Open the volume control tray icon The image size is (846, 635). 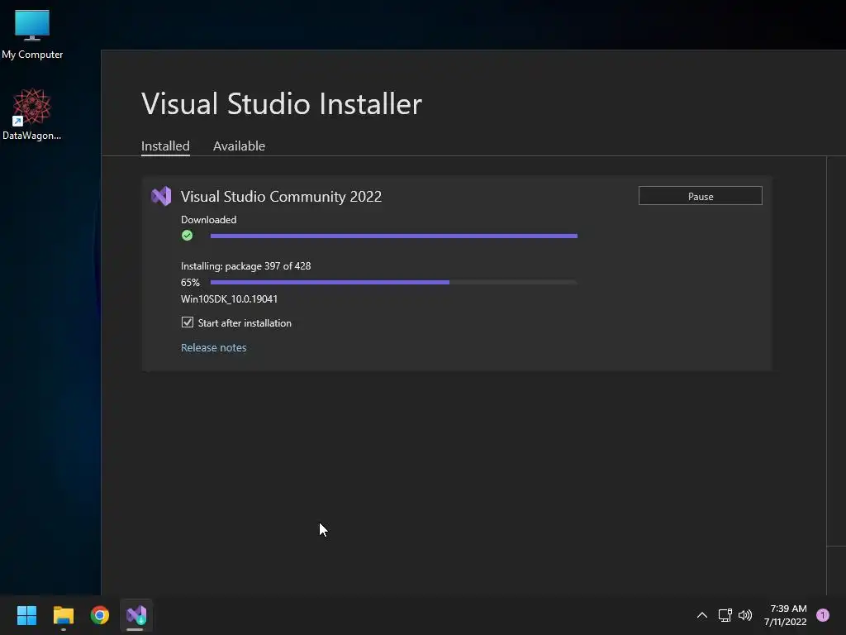coord(745,615)
